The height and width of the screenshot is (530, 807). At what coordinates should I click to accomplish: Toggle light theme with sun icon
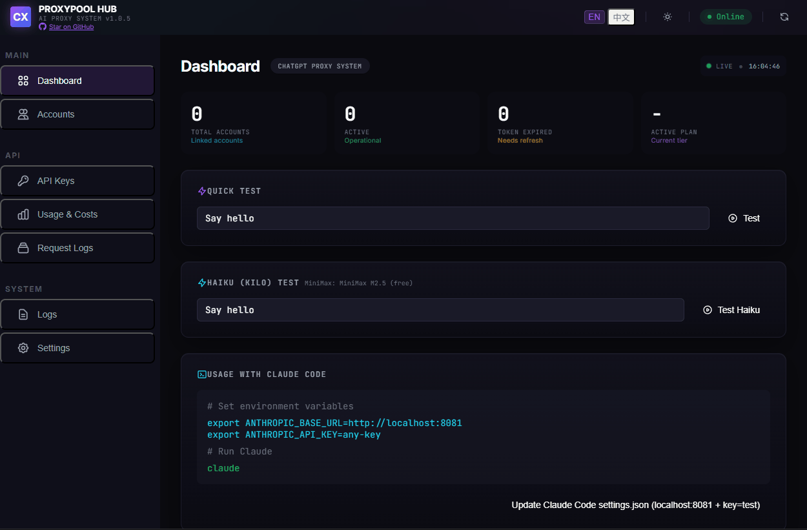tap(668, 17)
